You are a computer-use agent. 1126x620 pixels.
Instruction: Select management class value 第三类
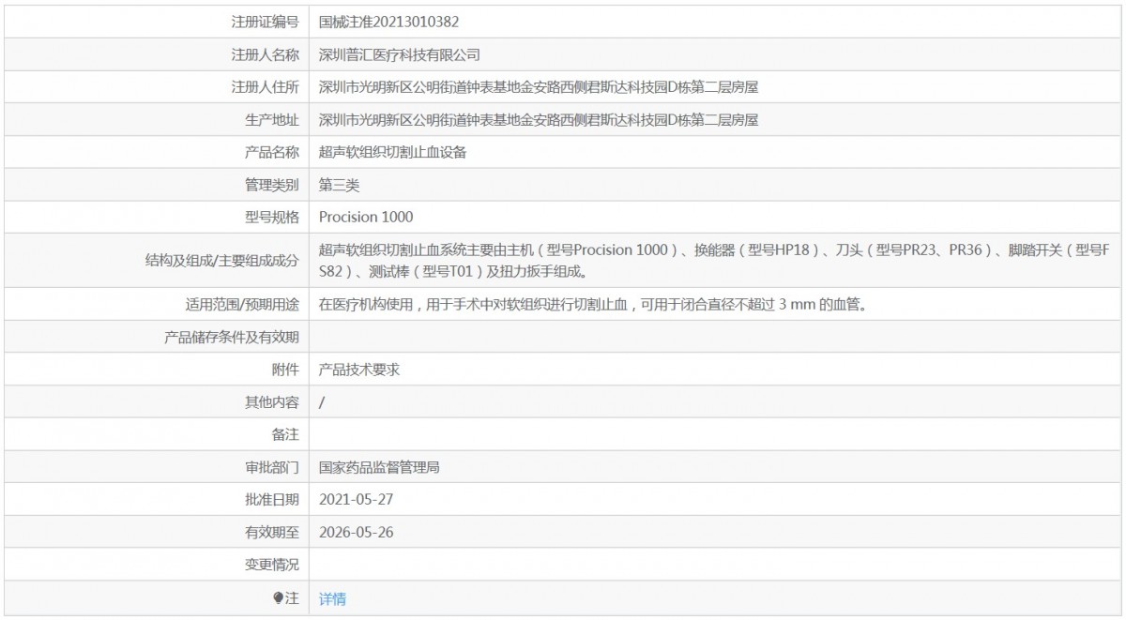(x=339, y=185)
